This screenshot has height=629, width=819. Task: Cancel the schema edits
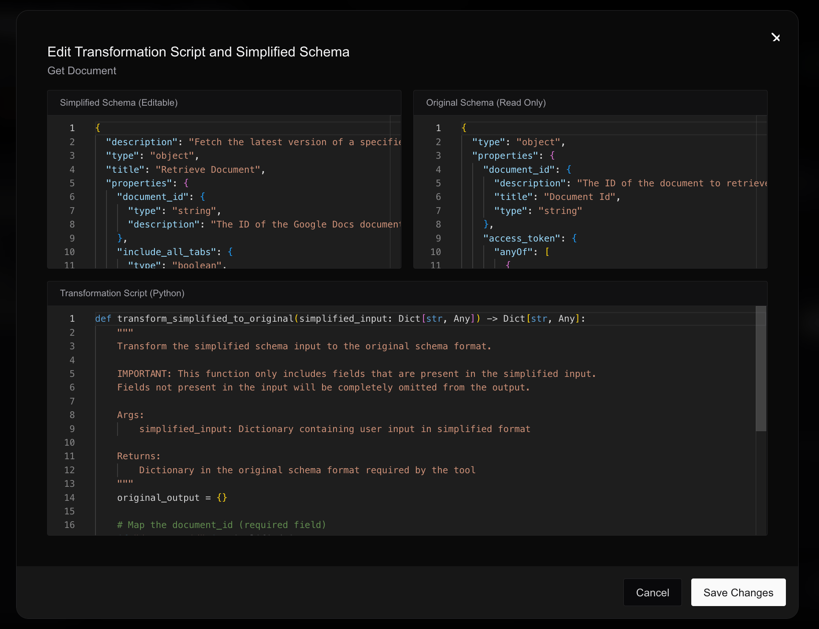coord(652,592)
